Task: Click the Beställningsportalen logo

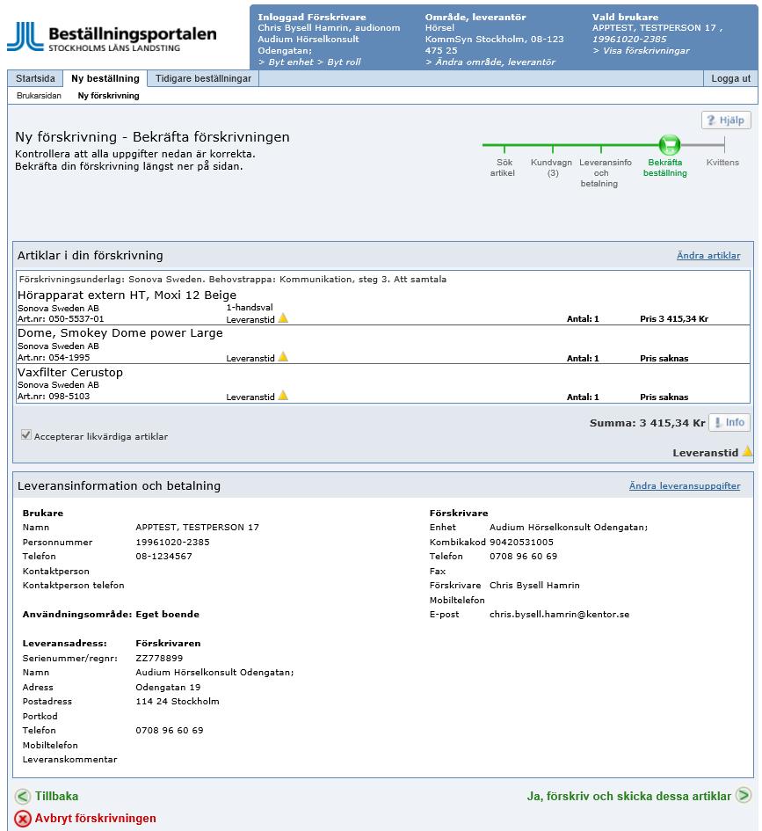Action: point(112,37)
